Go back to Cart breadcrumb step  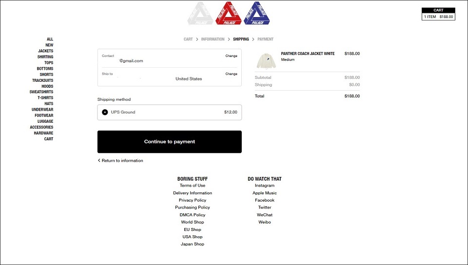point(188,39)
